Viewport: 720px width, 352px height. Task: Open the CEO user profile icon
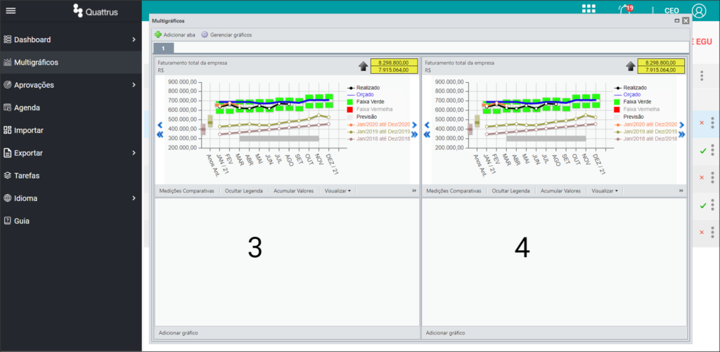coord(699,11)
